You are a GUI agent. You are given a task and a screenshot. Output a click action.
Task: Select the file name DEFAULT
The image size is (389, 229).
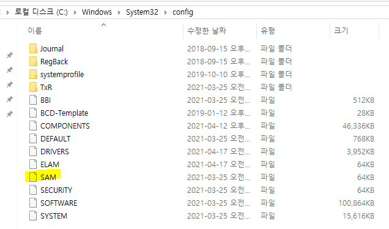55,138
